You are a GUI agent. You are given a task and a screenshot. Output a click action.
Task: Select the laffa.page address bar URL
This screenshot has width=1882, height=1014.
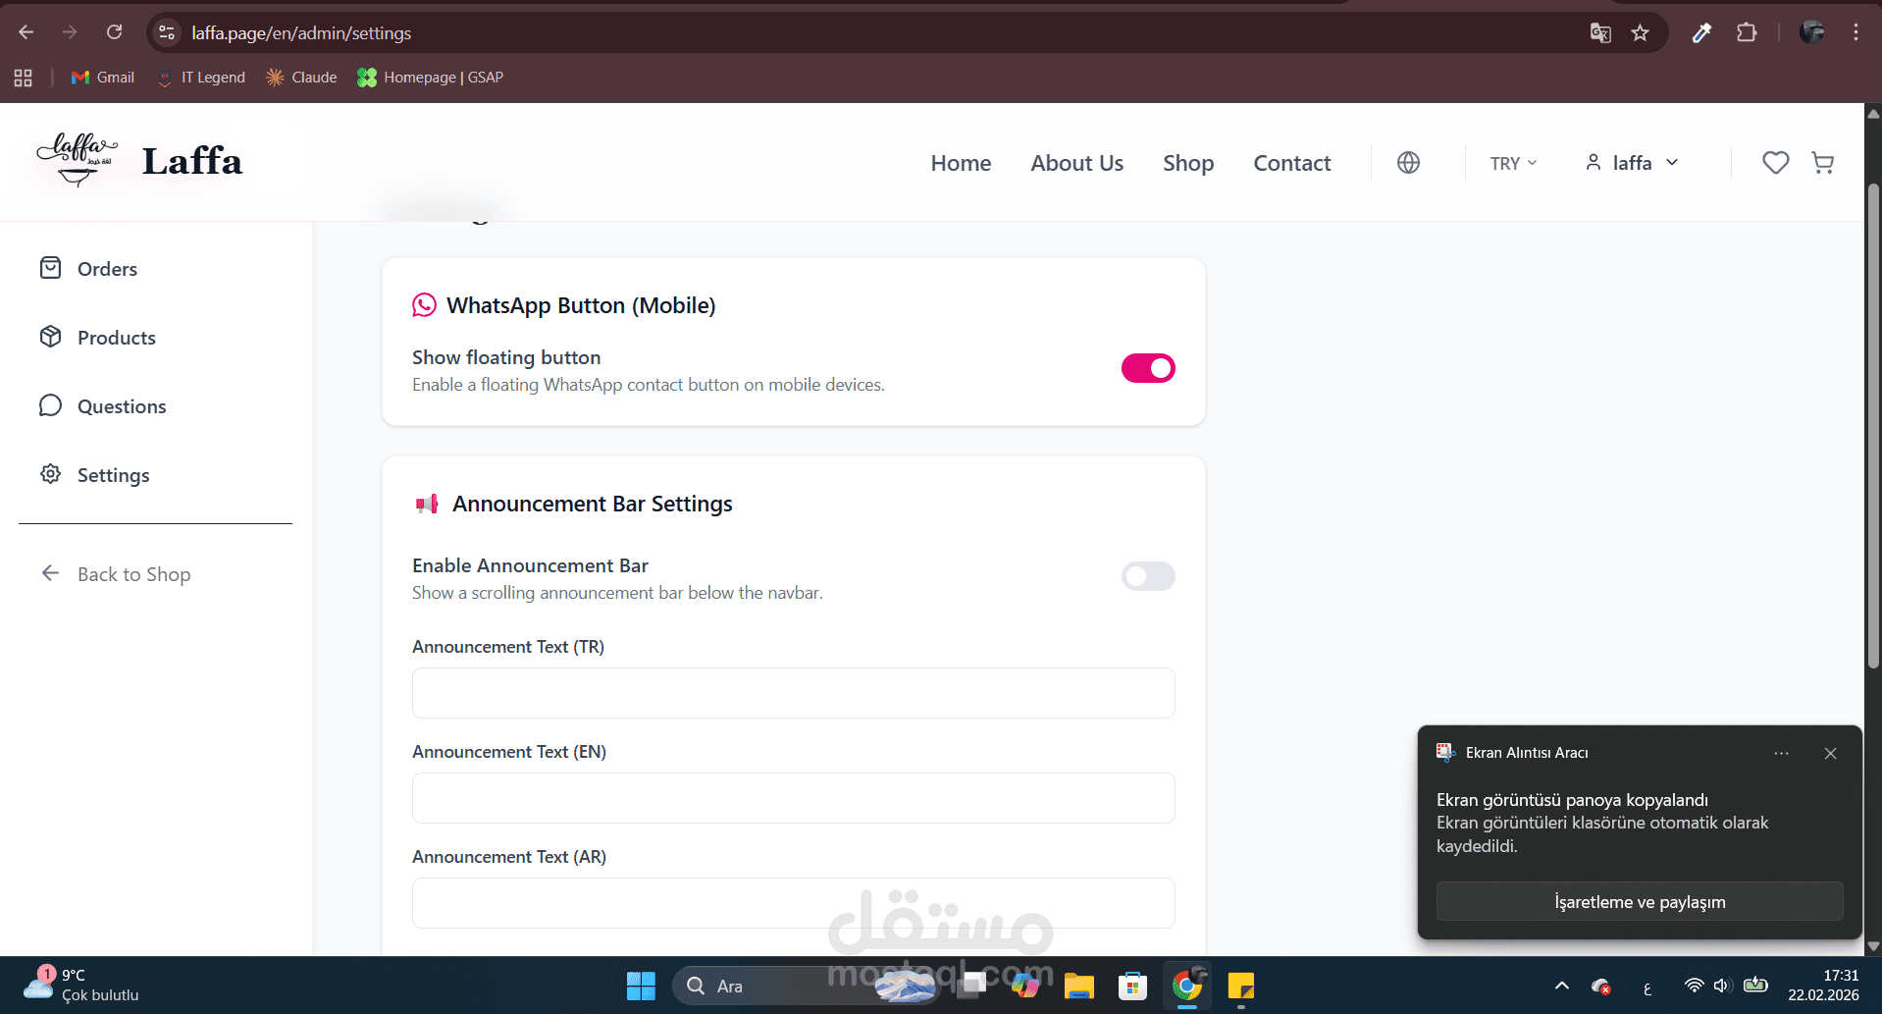301,33
